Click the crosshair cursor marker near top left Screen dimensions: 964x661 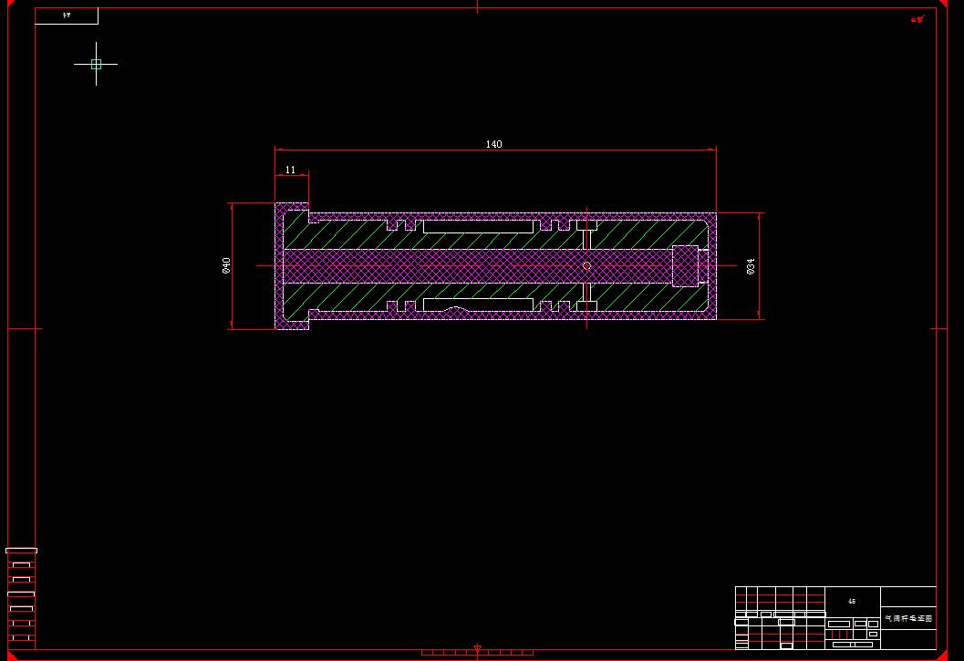click(x=96, y=64)
